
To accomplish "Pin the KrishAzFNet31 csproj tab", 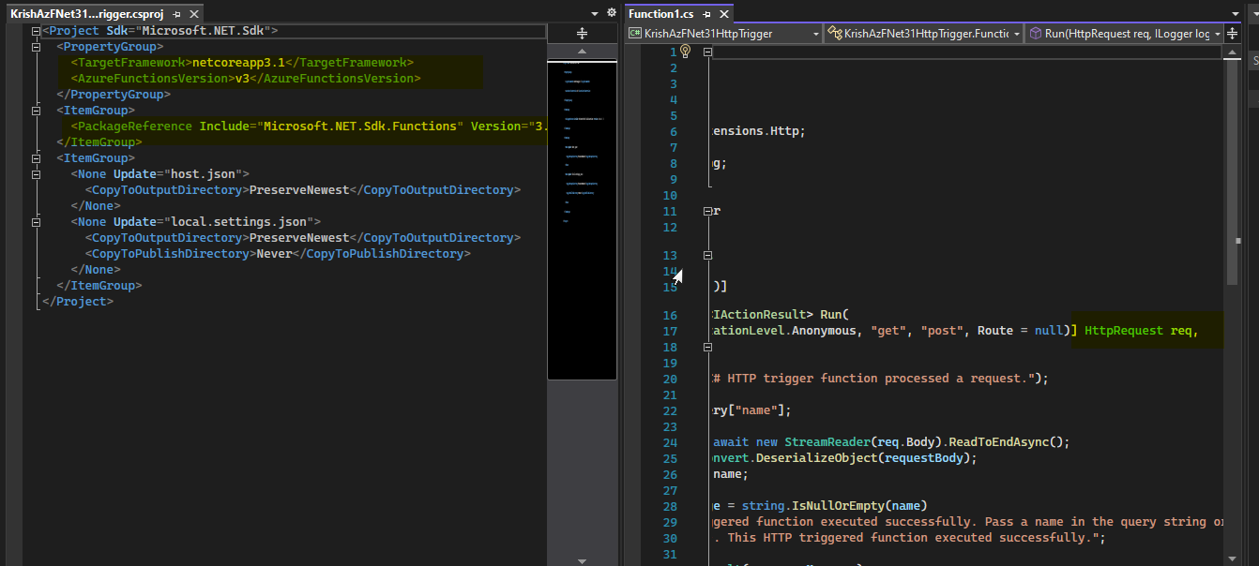I will click(x=177, y=14).
